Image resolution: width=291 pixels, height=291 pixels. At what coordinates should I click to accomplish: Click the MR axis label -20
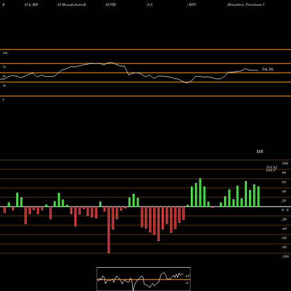(x=284, y=219)
